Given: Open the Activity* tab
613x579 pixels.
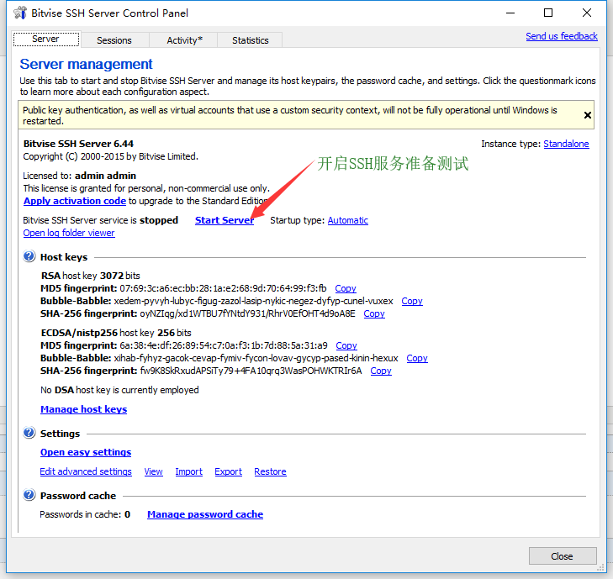Looking at the screenshot, I should 184,40.
